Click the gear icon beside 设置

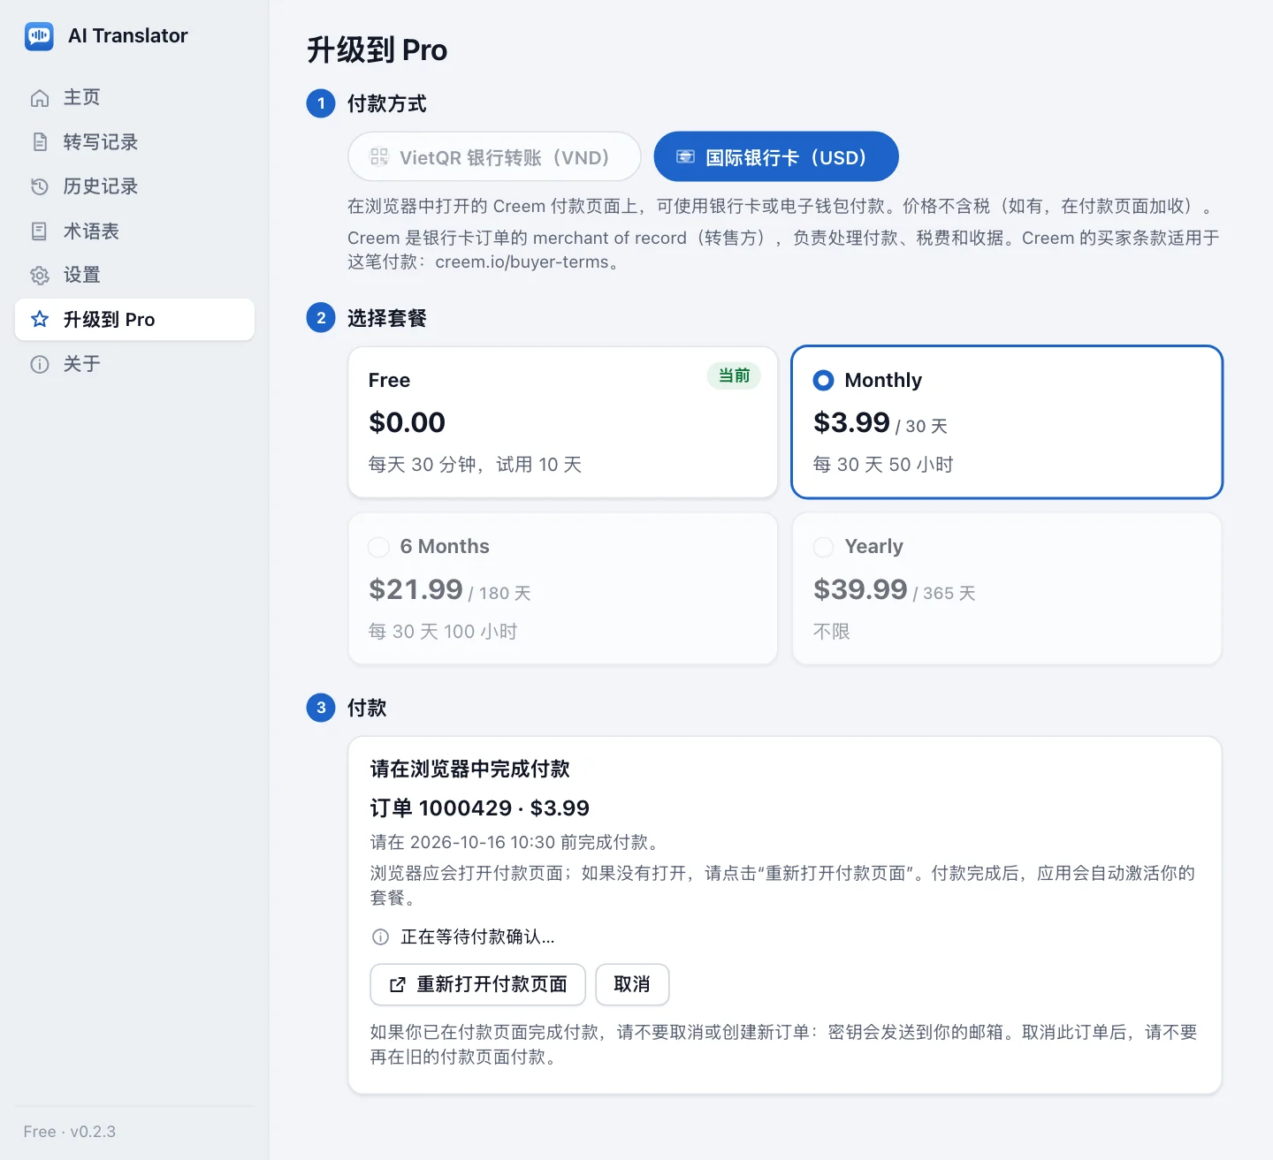(x=40, y=276)
